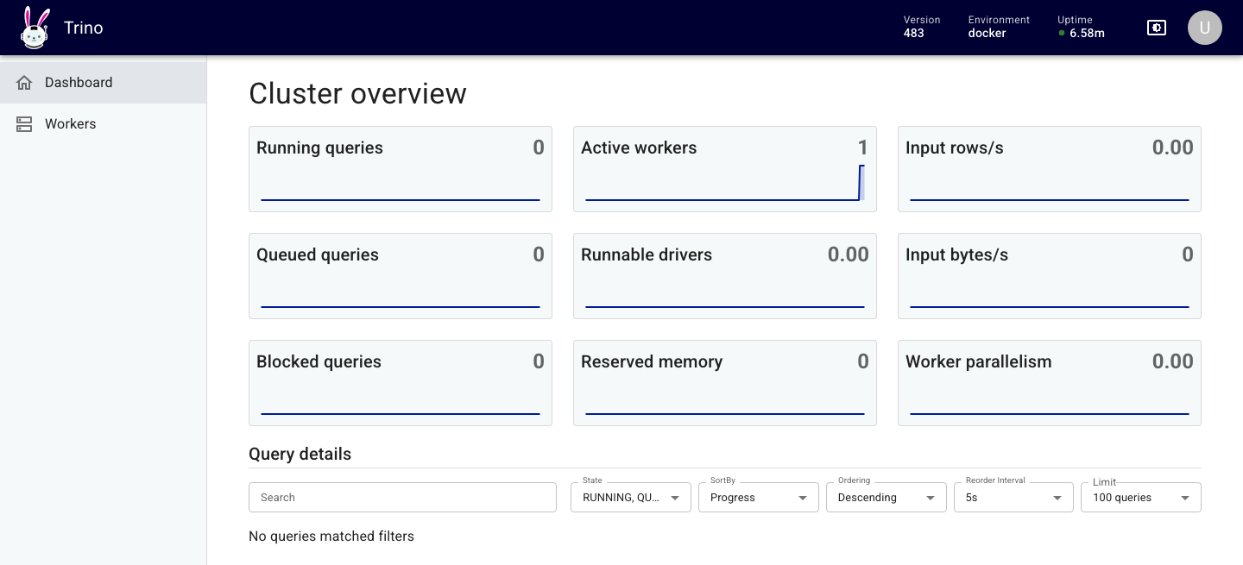Open the Ordering Descending dropdown

click(887, 497)
